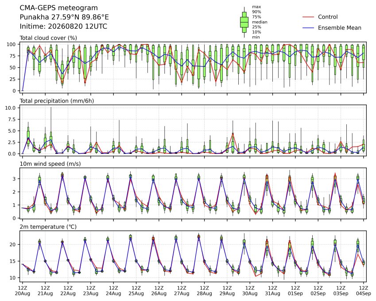
Task: Click the 12Z 01Sep axis tick label
Action: click(295, 291)
